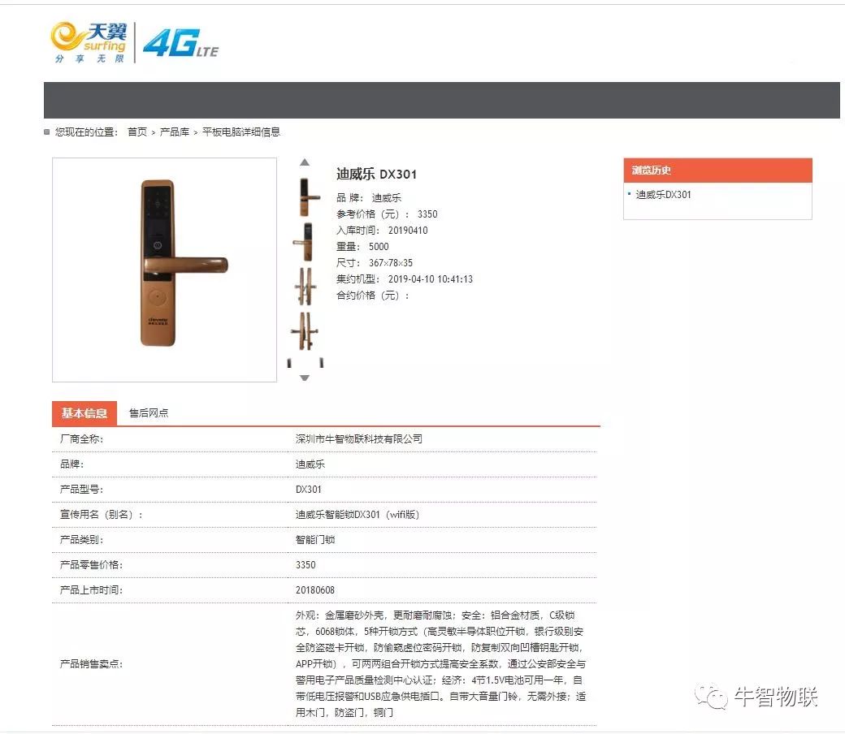Click the 浏览历史 panel header

717,171
